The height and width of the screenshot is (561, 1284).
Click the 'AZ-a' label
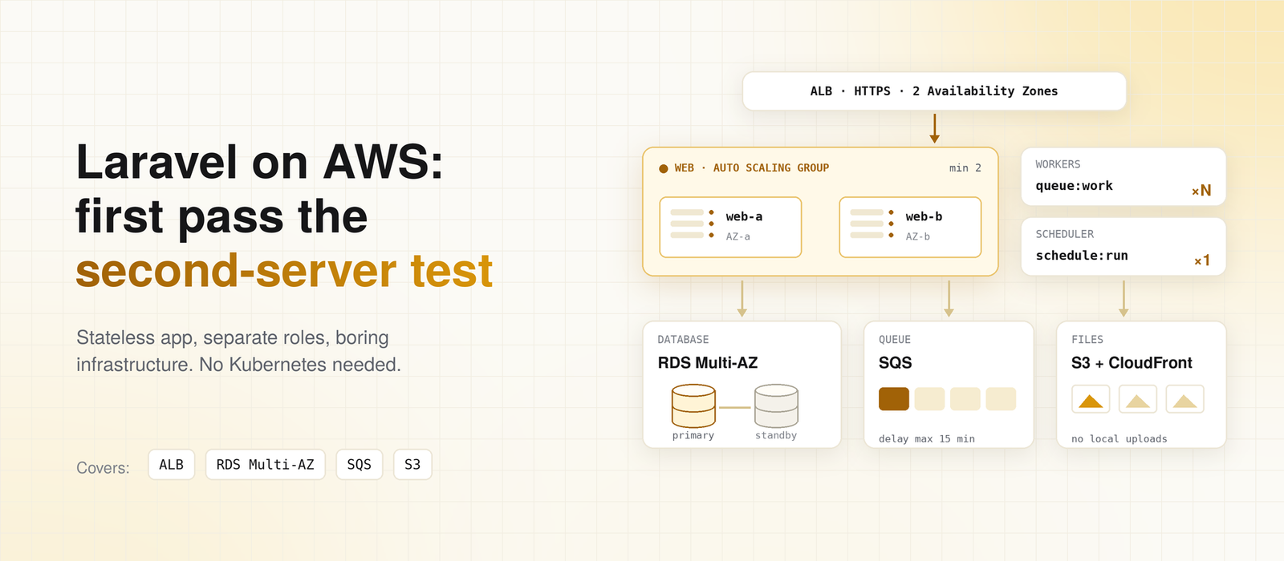click(x=738, y=236)
